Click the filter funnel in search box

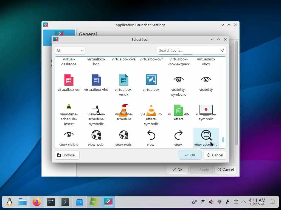tap(222, 50)
